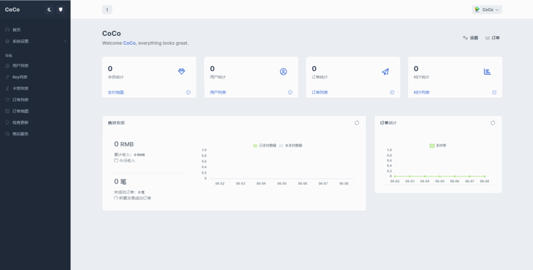Click the arrow circle icon on 订单统计 card
The height and width of the screenshot is (270, 533).
[x=392, y=93]
